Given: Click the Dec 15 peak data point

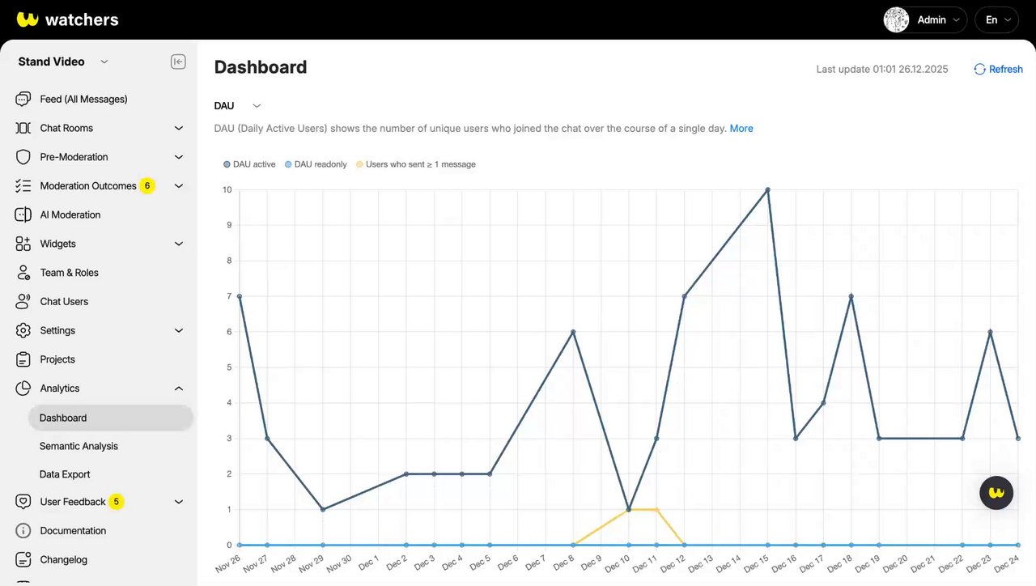Looking at the screenshot, I should pos(767,190).
